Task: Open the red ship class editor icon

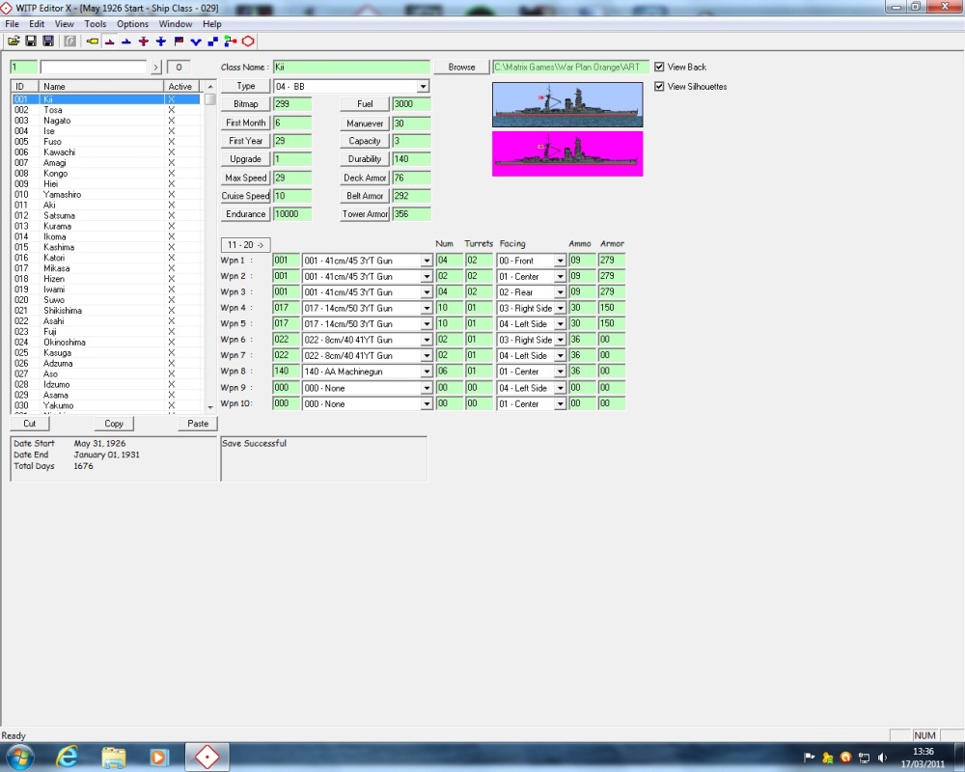Action: point(110,41)
